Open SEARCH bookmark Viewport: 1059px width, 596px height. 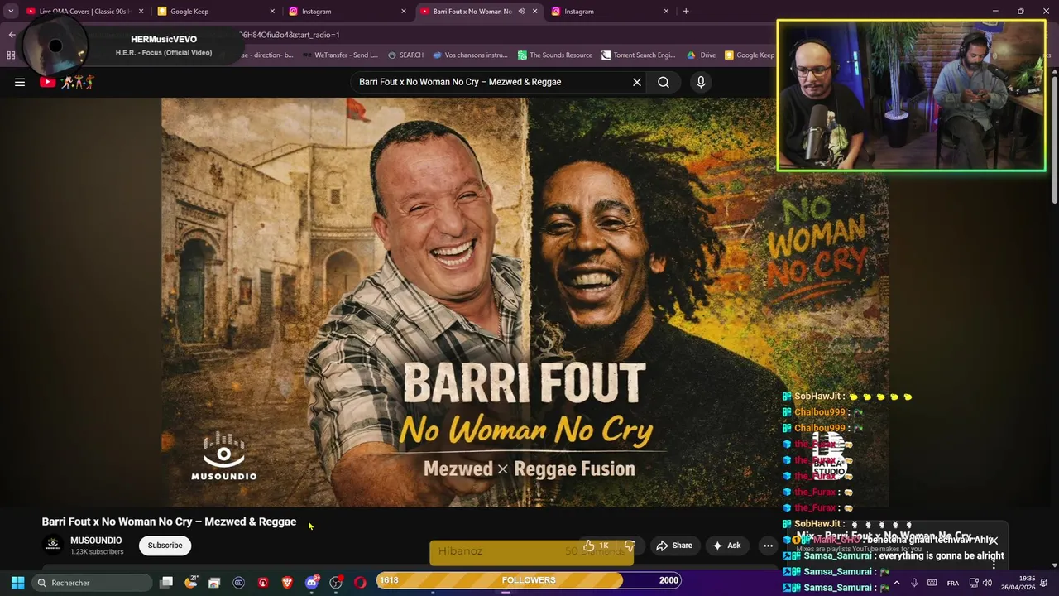pos(405,55)
